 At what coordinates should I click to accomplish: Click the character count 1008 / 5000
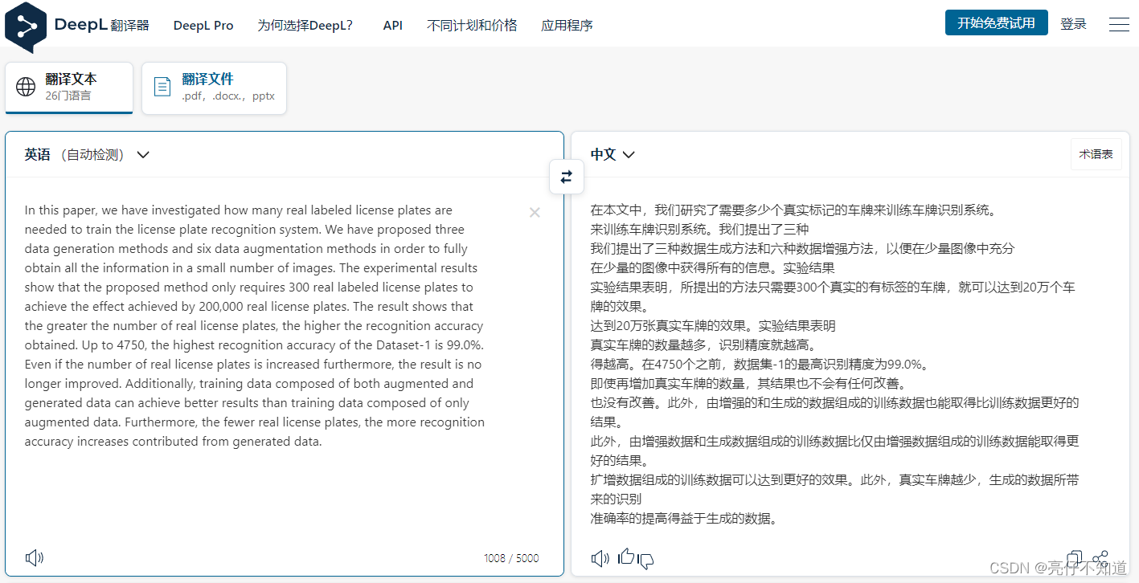pyautogui.click(x=511, y=558)
